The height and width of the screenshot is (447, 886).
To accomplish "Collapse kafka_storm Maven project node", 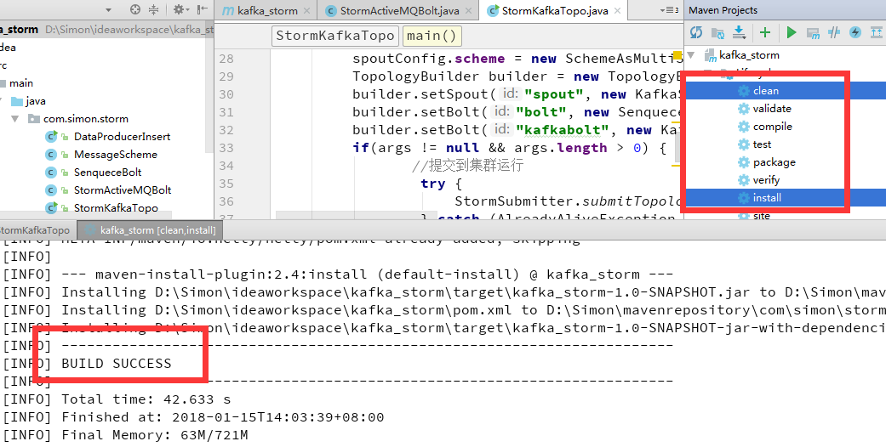I will tap(690, 55).
